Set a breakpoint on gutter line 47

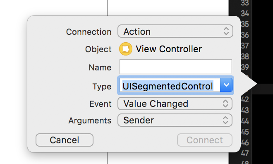[x=245, y=154]
